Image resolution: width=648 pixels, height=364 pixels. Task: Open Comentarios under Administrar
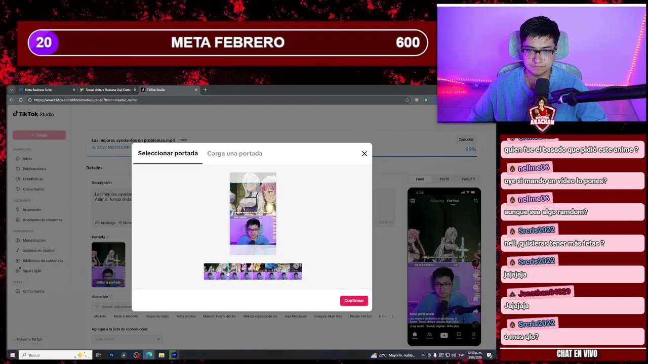(33, 189)
